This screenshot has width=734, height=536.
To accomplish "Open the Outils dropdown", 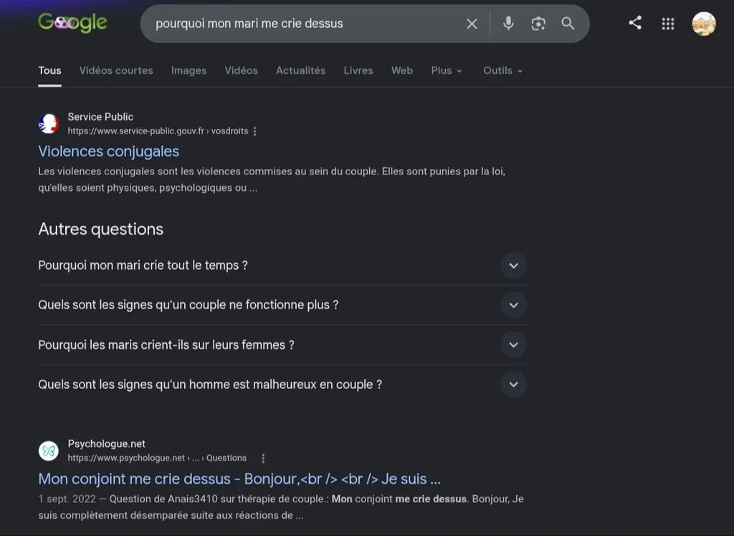I will (502, 71).
